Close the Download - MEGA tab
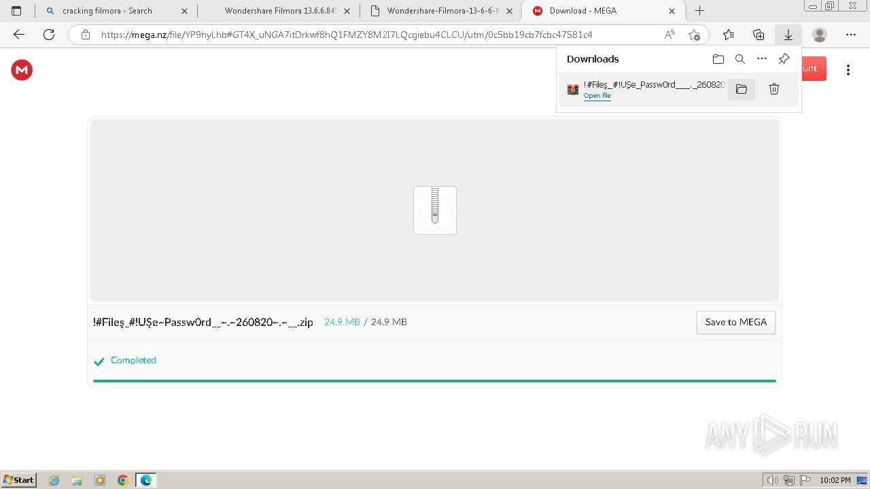 click(672, 11)
